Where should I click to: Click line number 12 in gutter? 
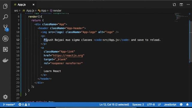[x=18, y=40]
